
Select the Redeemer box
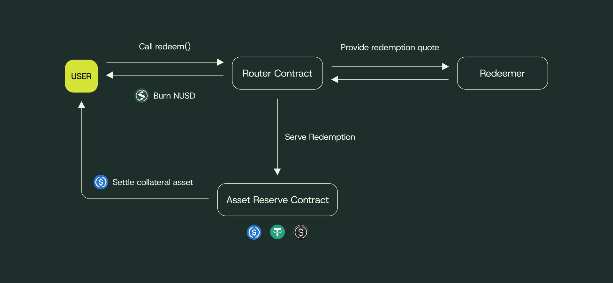502,73
